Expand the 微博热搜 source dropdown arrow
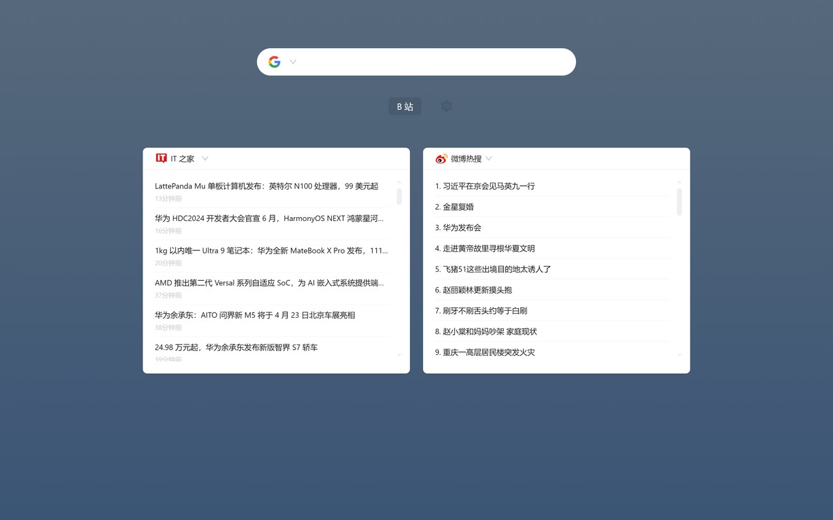Screen dimensions: 833x520 tap(489, 158)
